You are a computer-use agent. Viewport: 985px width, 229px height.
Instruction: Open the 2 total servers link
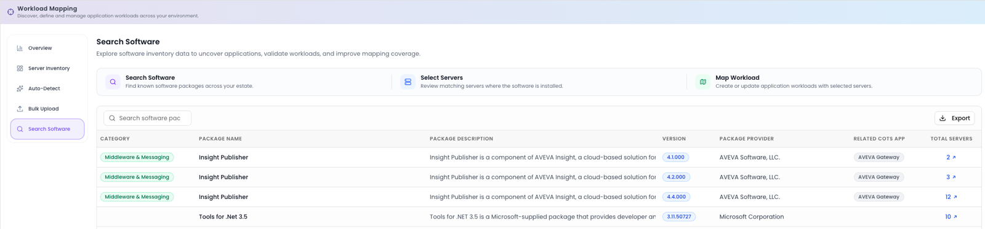(x=951, y=157)
